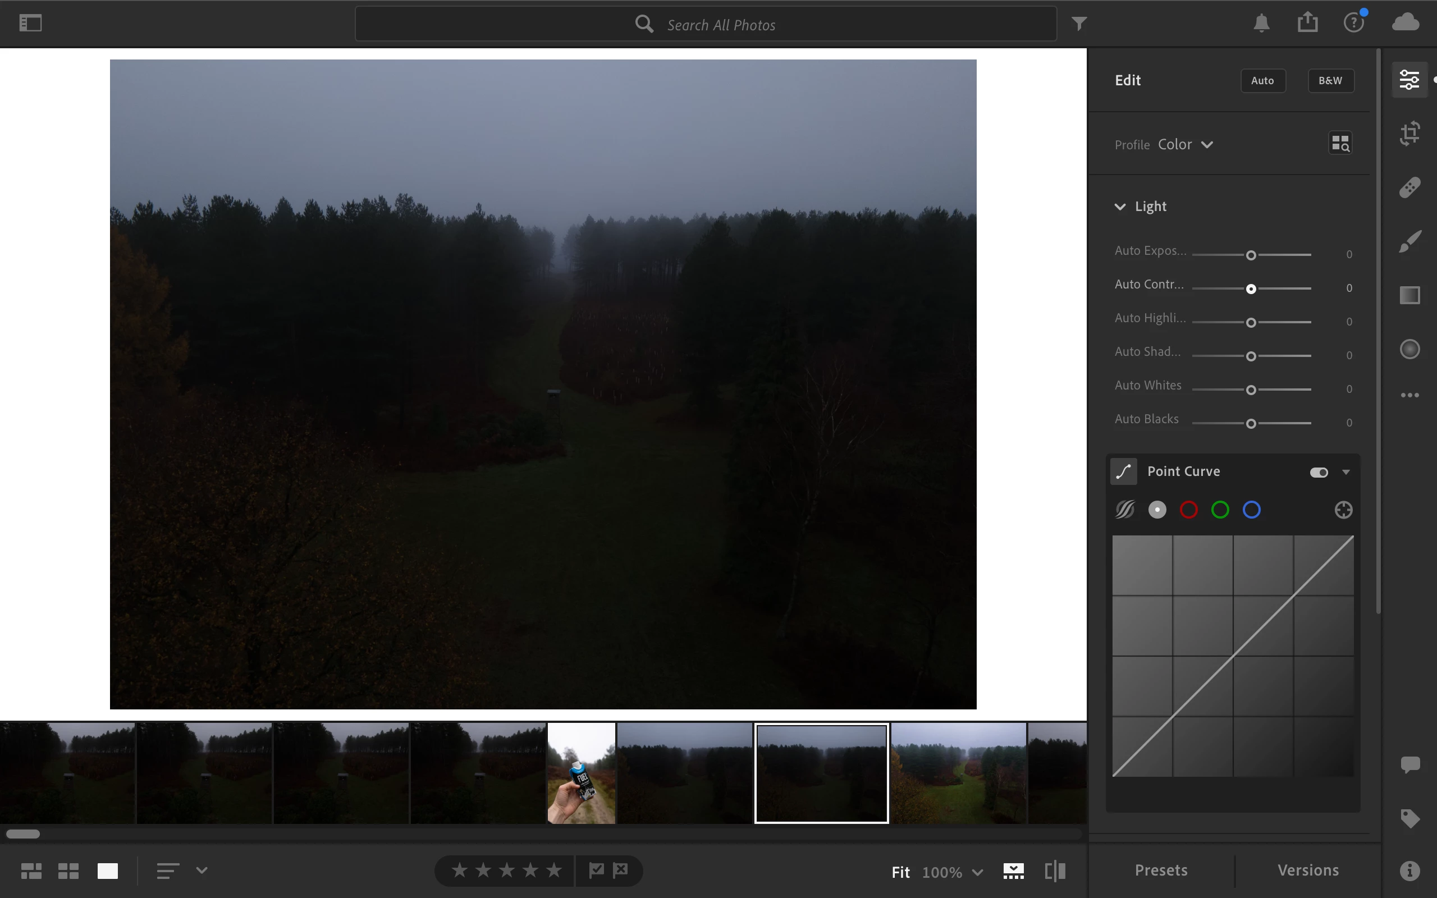Screen dimensions: 1437x898
Task: Click the share/export icon
Action: [1307, 23]
